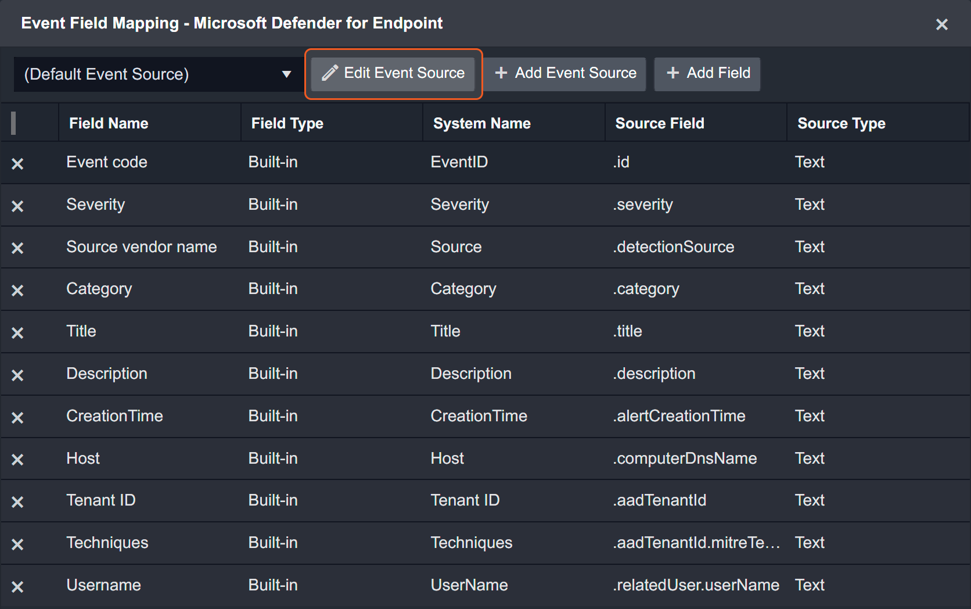This screenshot has height=609, width=971.
Task: Remove the Source vendor name row
Action: (17, 248)
